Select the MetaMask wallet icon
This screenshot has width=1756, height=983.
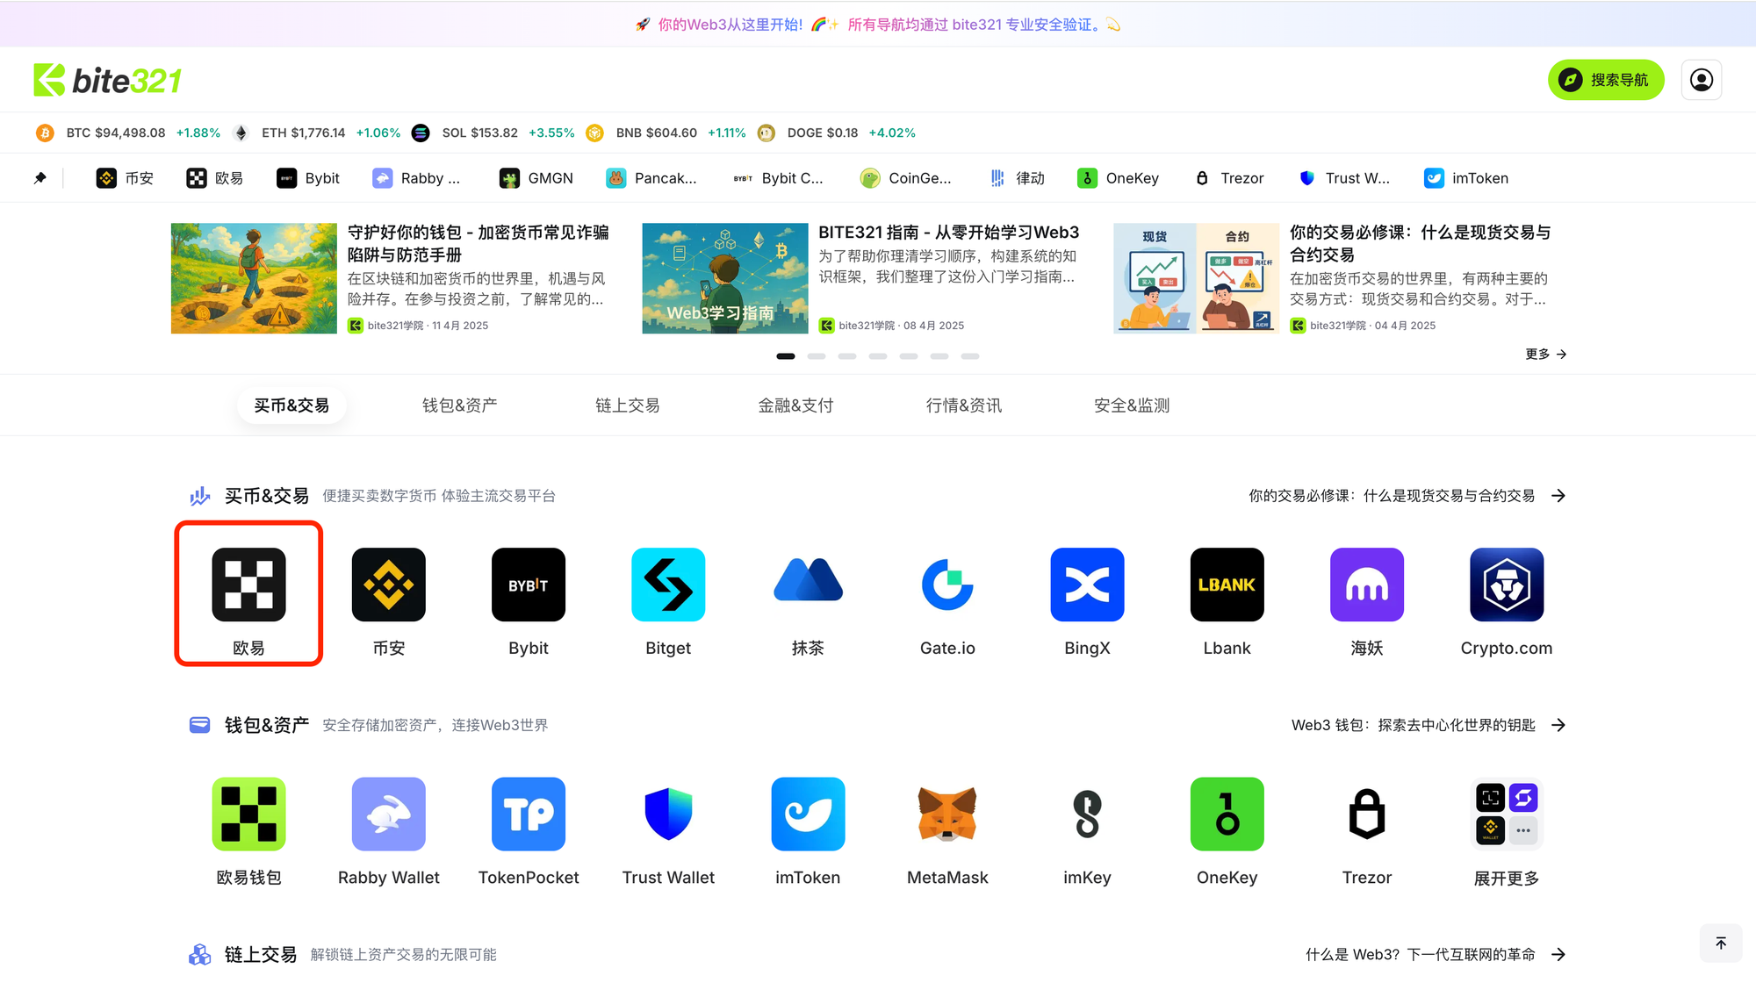click(x=947, y=814)
